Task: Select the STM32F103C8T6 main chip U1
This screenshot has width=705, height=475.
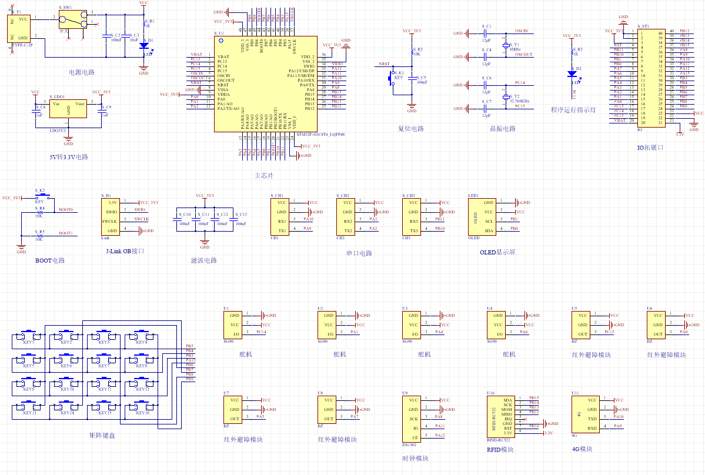Action: pyautogui.click(x=266, y=84)
